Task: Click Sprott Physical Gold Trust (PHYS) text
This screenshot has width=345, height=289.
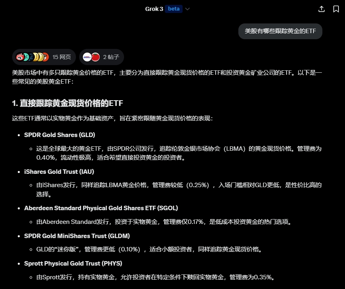Action: [x=73, y=264]
